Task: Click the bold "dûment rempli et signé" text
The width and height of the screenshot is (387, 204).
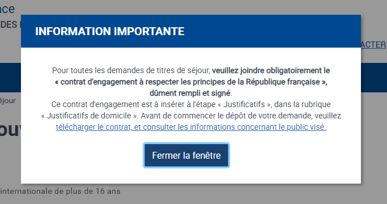Action: click(x=190, y=93)
